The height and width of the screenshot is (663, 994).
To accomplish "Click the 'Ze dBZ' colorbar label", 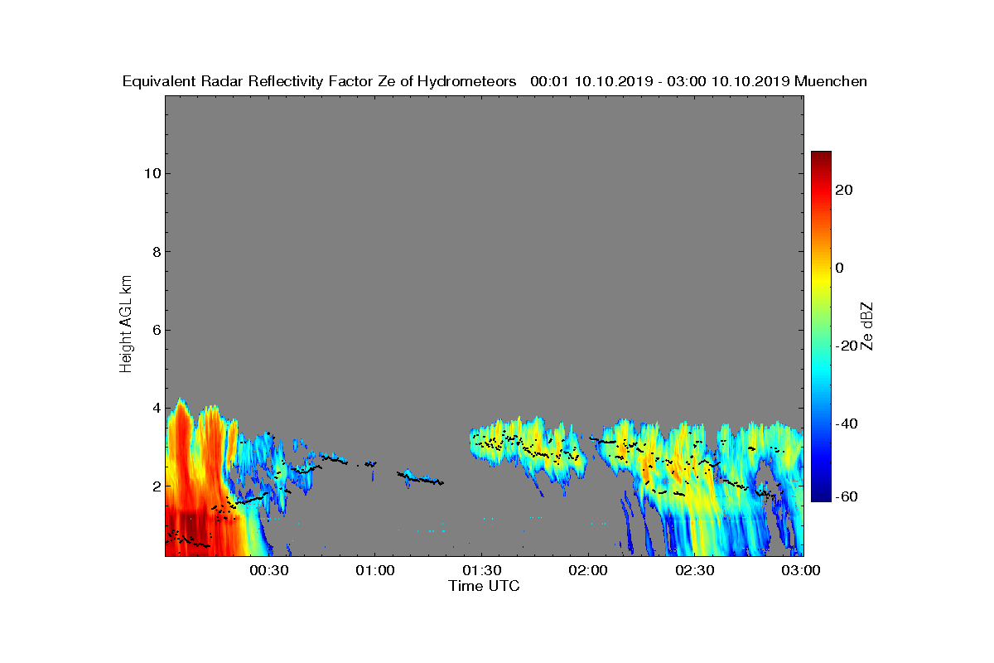I will pos(867,326).
